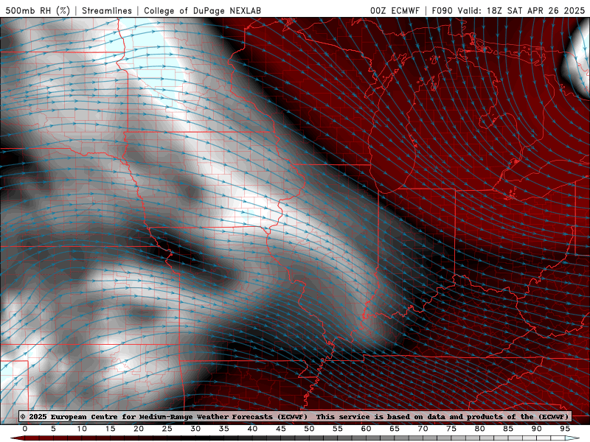Click the "85" value on the color scale

[508, 429]
